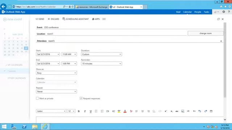Pop out the event into a new window
Screen dimensions: 232x130
(218, 19)
